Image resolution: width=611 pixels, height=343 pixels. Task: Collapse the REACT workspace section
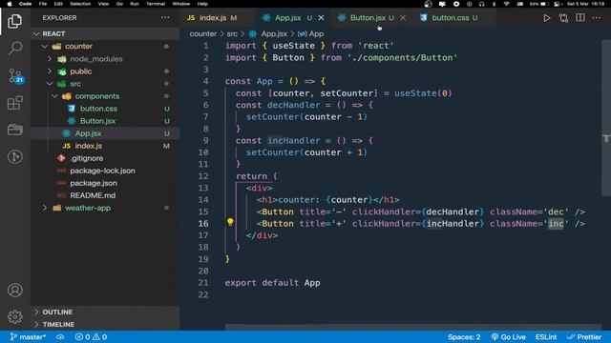105,34
